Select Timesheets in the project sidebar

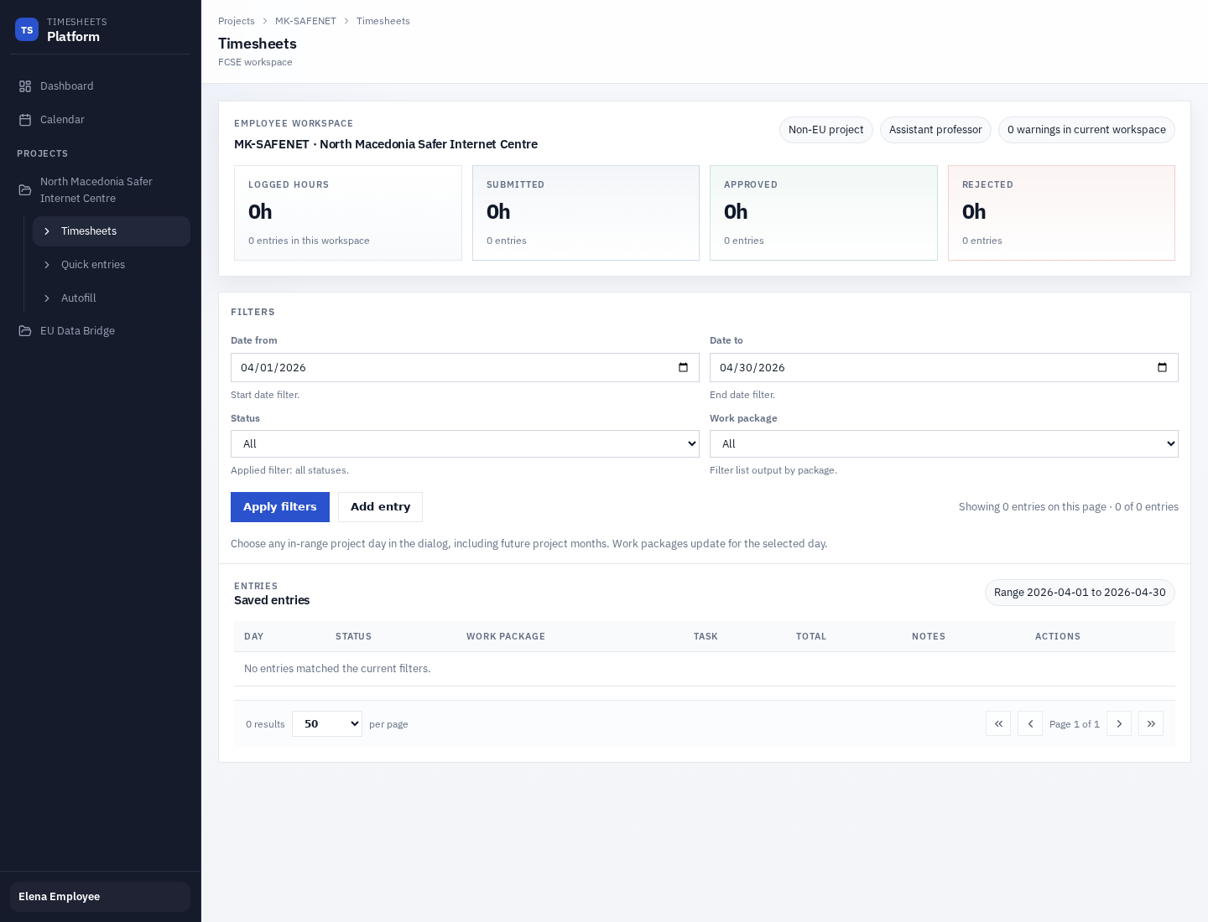pos(88,231)
